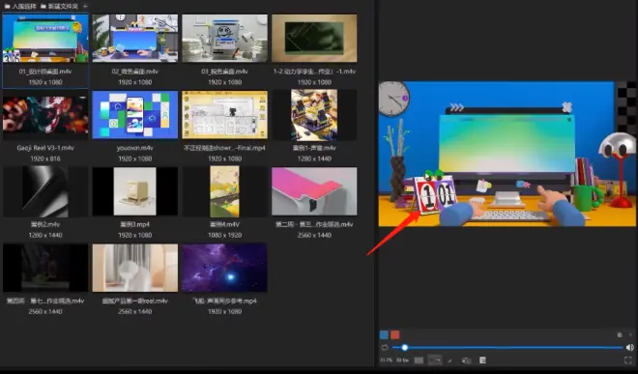Click the file name under pink surface thumbnail
The width and height of the screenshot is (638, 374).
coord(314,224)
